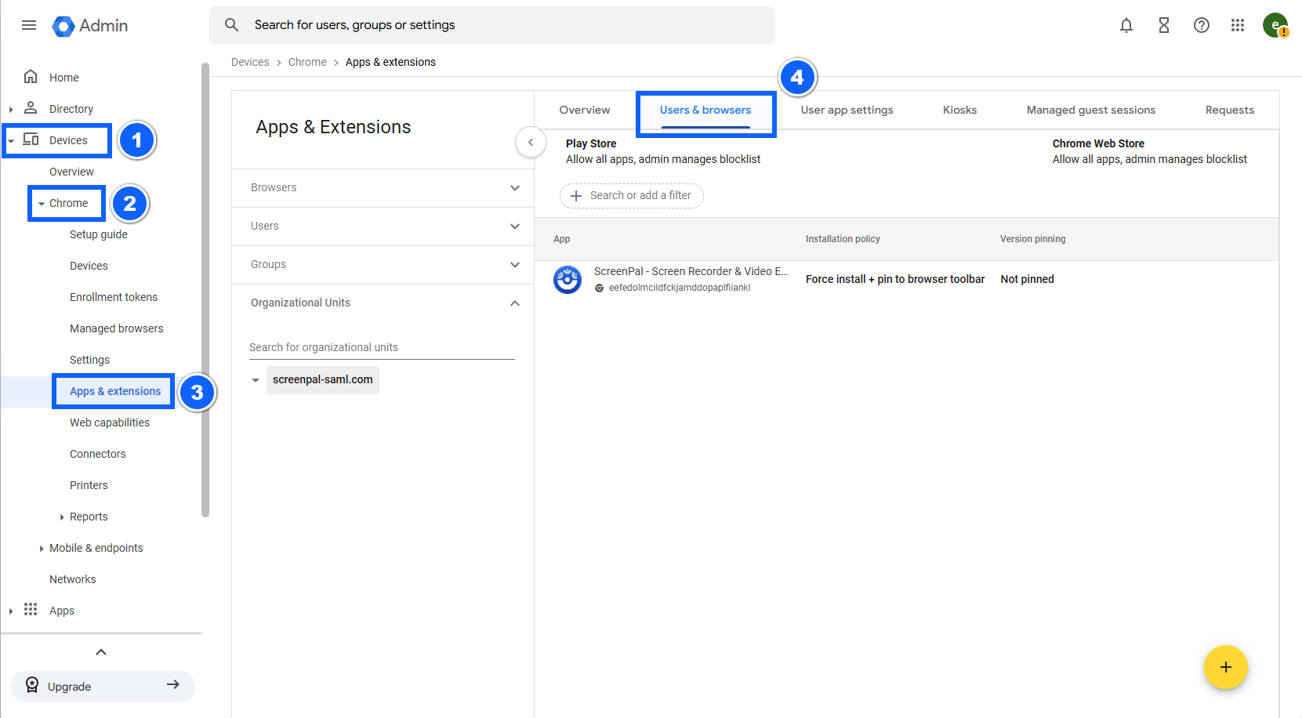Open Web capabilities in sidebar
1302x718 pixels.
110,422
